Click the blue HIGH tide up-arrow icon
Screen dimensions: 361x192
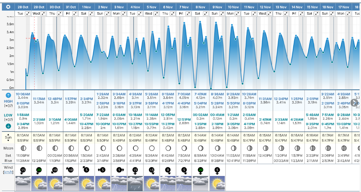[8, 95]
